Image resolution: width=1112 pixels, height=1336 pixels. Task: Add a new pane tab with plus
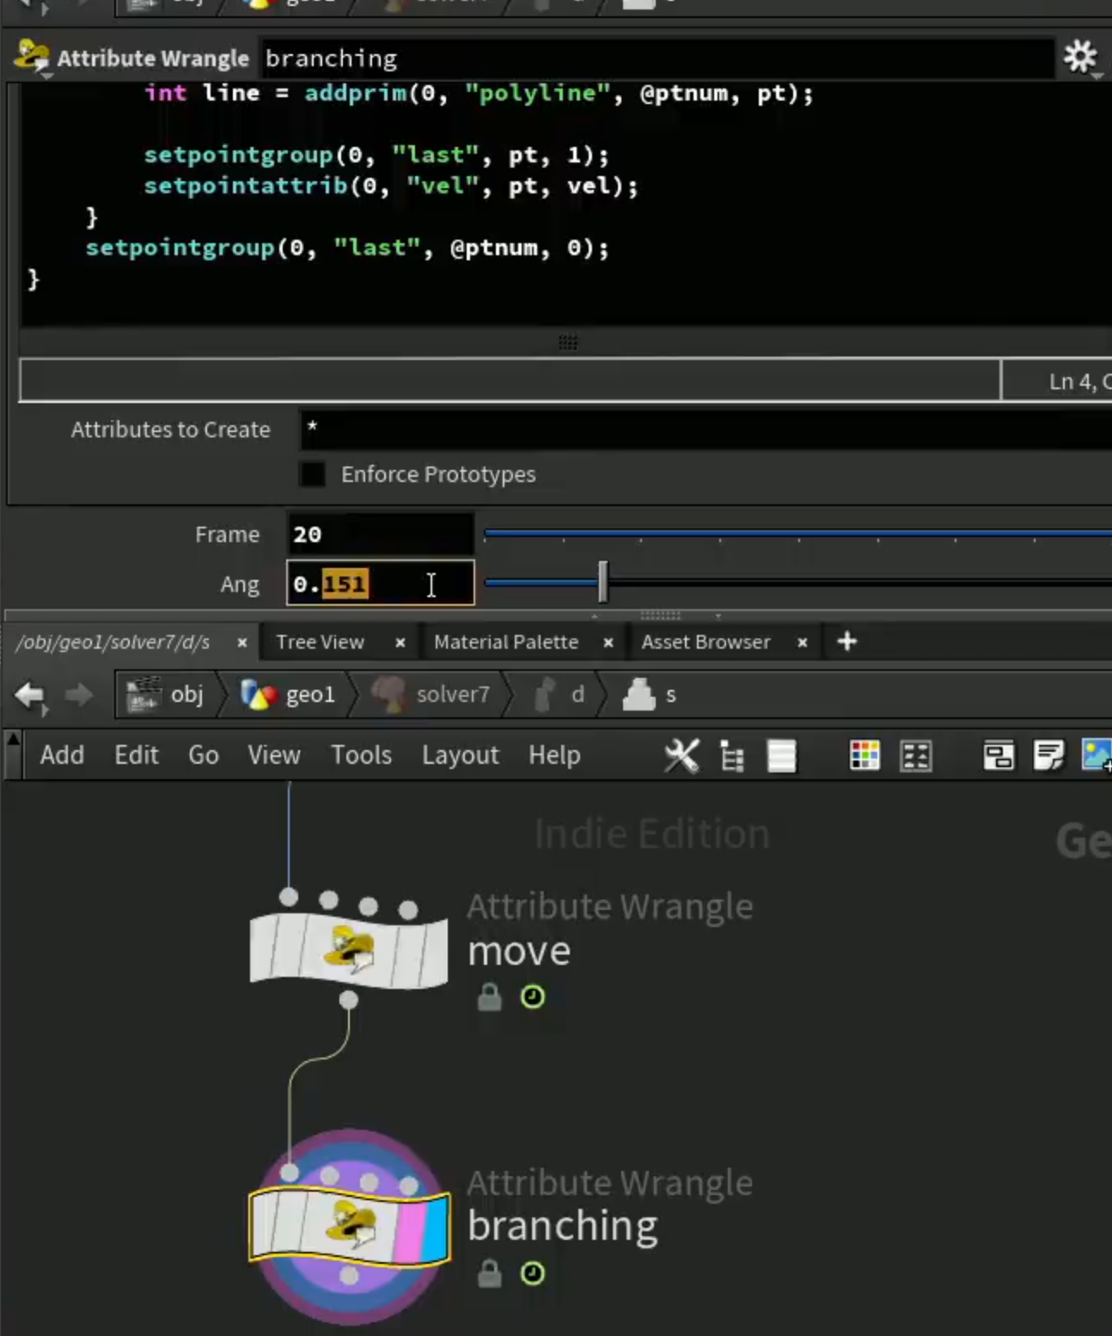847,642
